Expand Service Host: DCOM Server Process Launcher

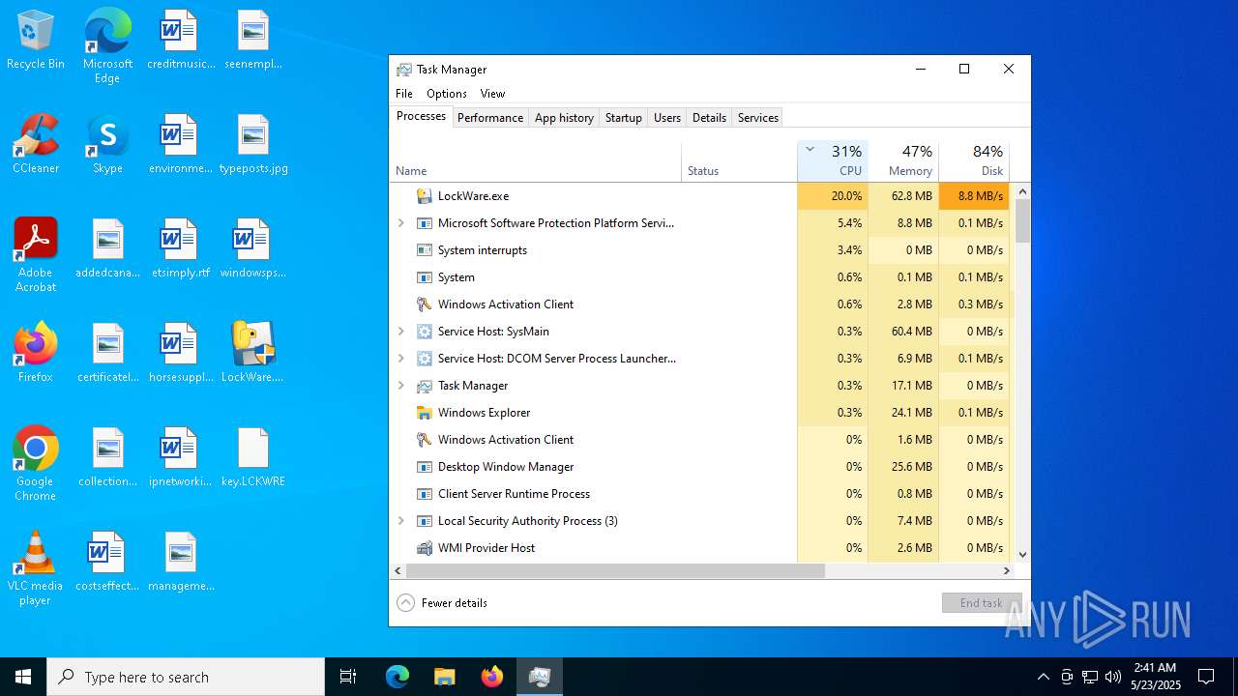pos(401,358)
